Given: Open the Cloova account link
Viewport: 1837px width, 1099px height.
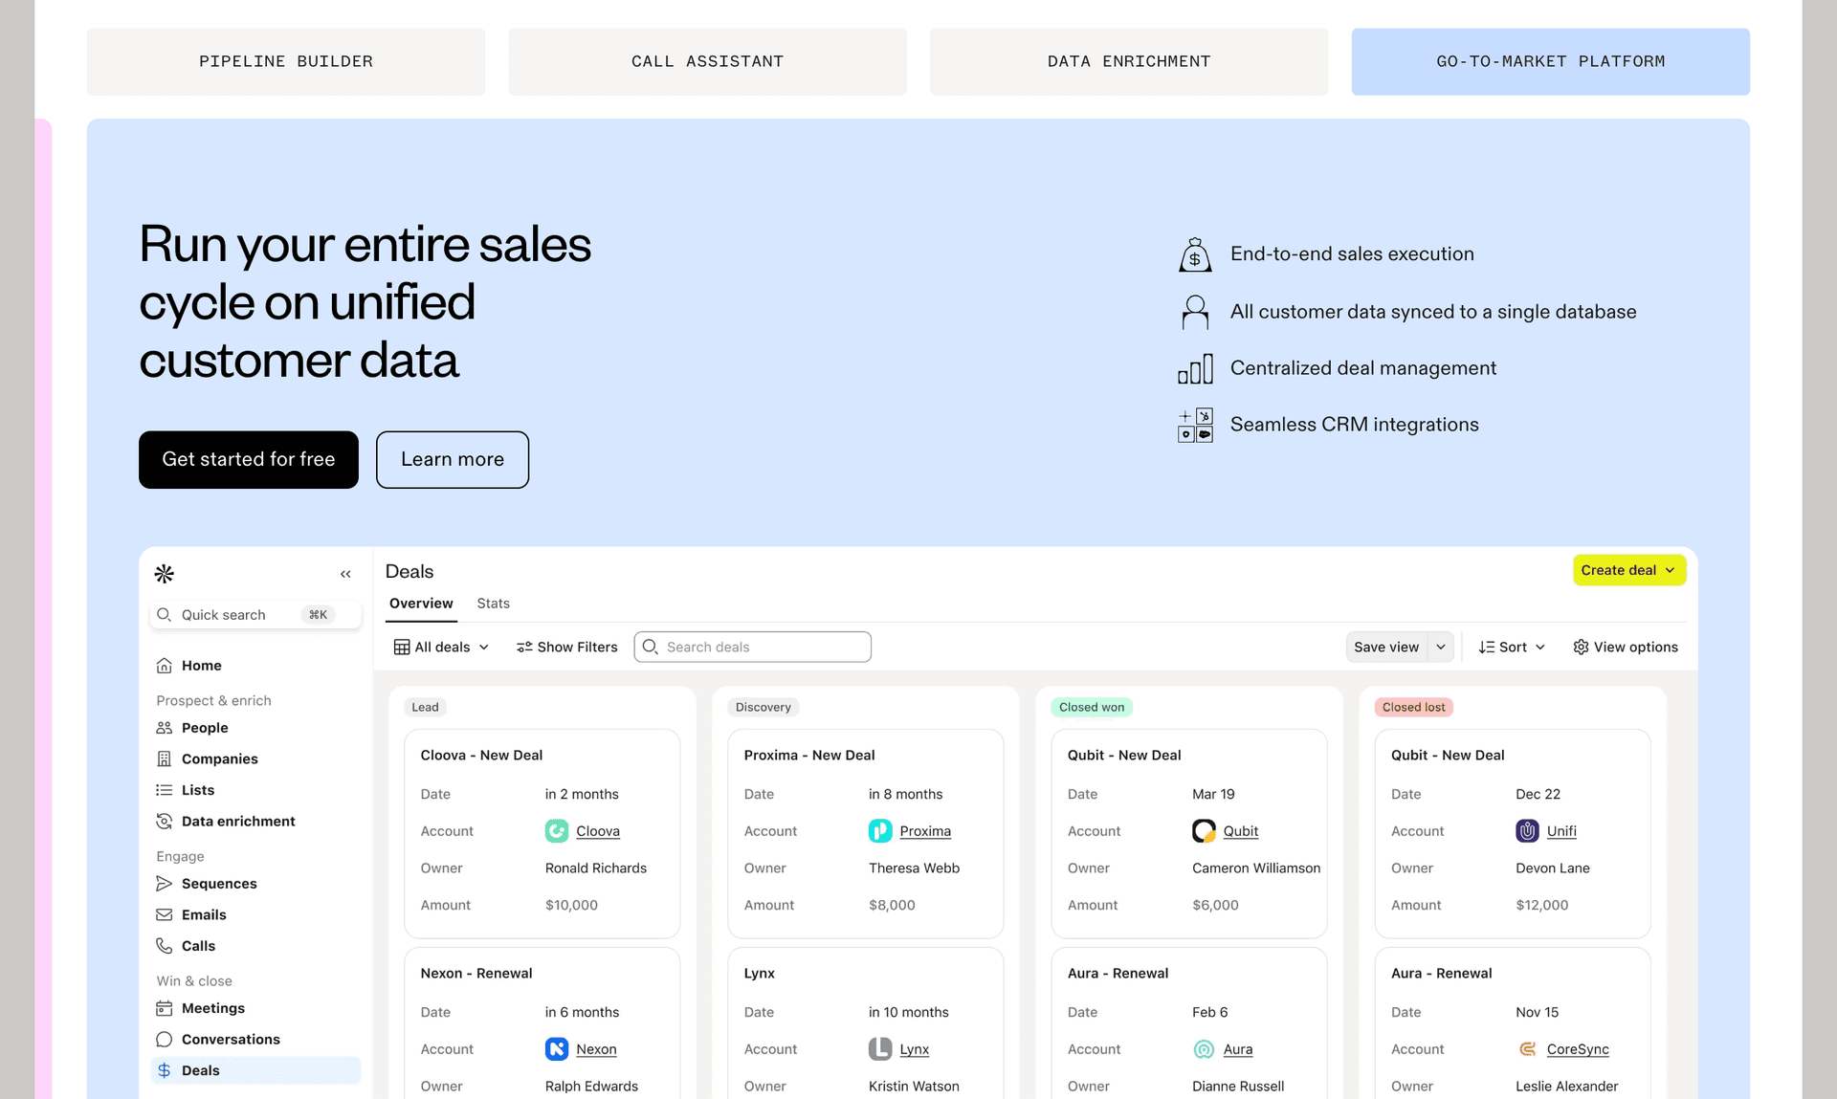Looking at the screenshot, I should pos(598,832).
